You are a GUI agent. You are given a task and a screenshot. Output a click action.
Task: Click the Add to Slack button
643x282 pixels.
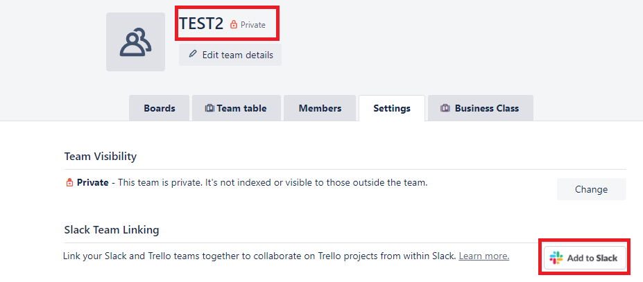point(585,258)
